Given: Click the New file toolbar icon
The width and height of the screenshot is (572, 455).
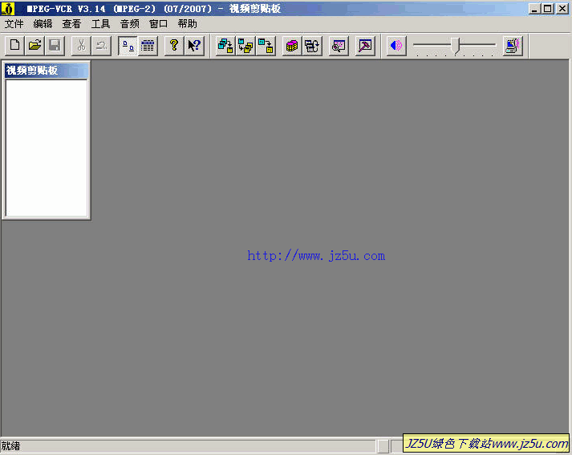Looking at the screenshot, I should click(x=14, y=46).
